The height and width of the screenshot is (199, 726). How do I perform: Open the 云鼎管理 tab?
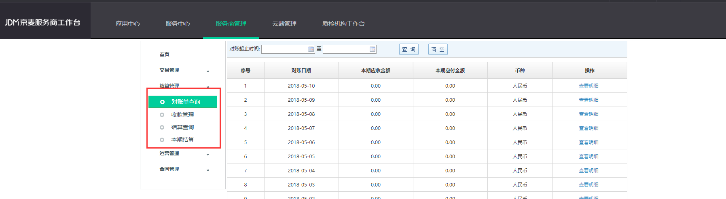pos(284,24)
